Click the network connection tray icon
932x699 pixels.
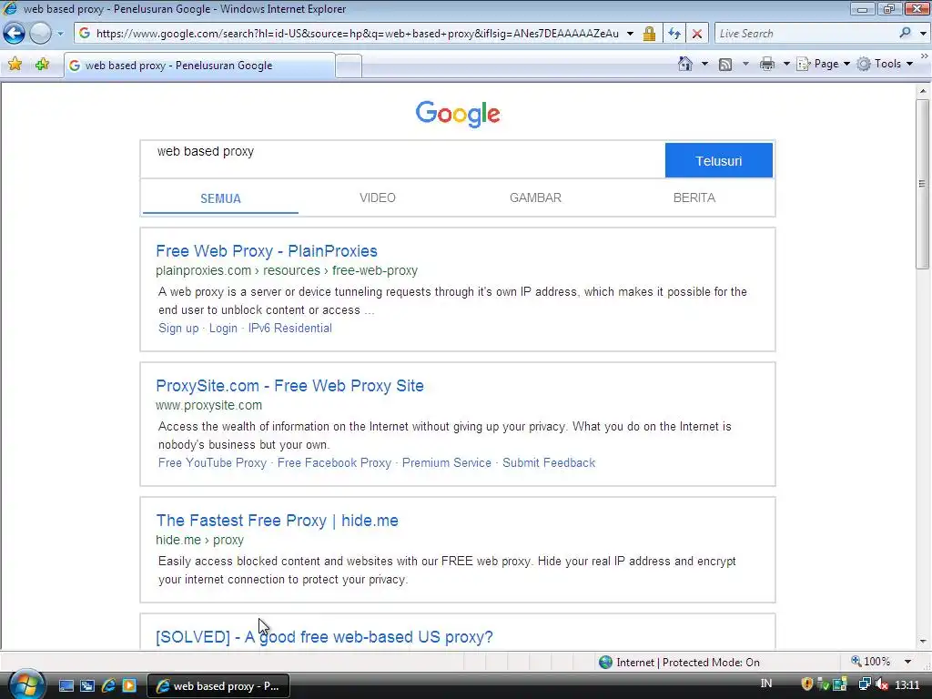[865, 684]
